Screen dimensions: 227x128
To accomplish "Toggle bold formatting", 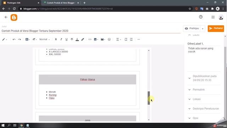I will 56,39.
